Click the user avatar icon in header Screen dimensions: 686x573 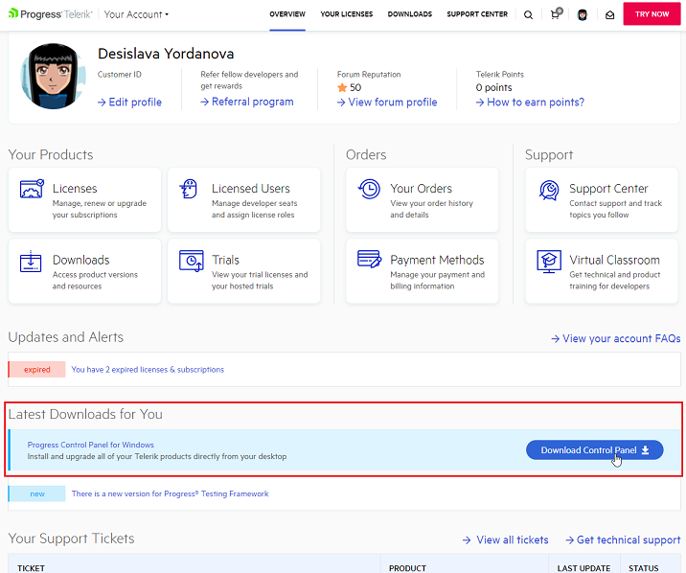[x=583, y=14]
